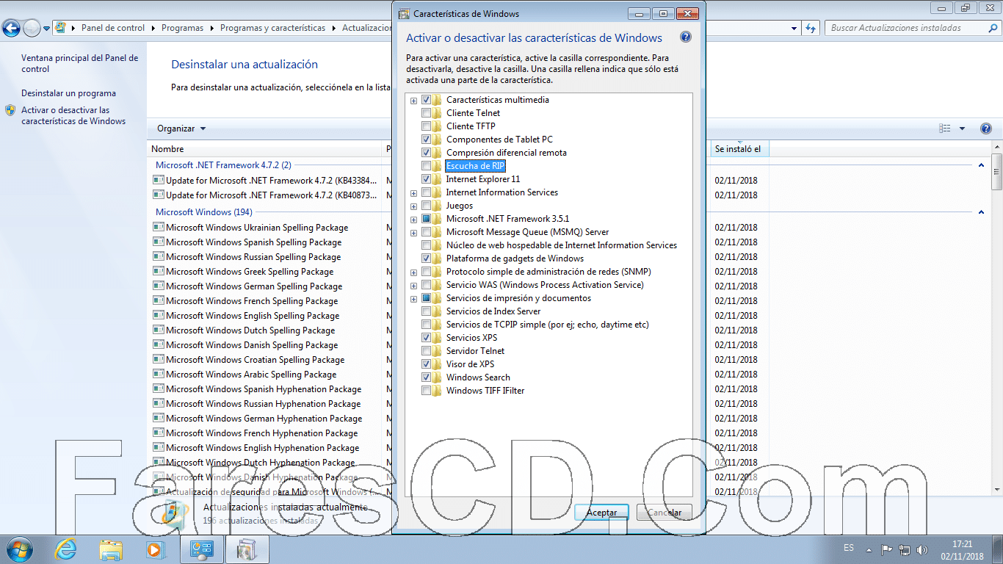This screenshot has height=564, width=1003.
Task: Open Windows Media Player from the taskbar
Action: coord(155,549)
